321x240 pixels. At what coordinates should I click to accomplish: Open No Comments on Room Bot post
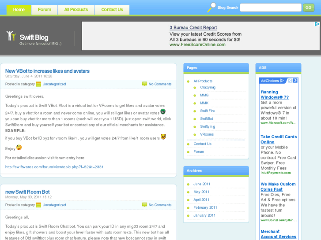[160, 205]
